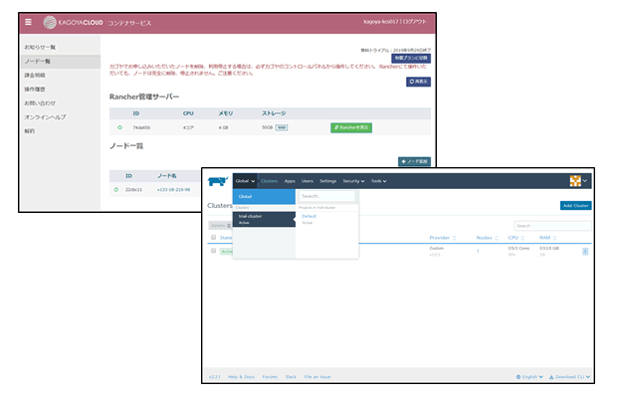This screenshot has width=617, height=398.
Task: Expand the Global dropdown in Rancher nav
Action: tap(245, 181)
